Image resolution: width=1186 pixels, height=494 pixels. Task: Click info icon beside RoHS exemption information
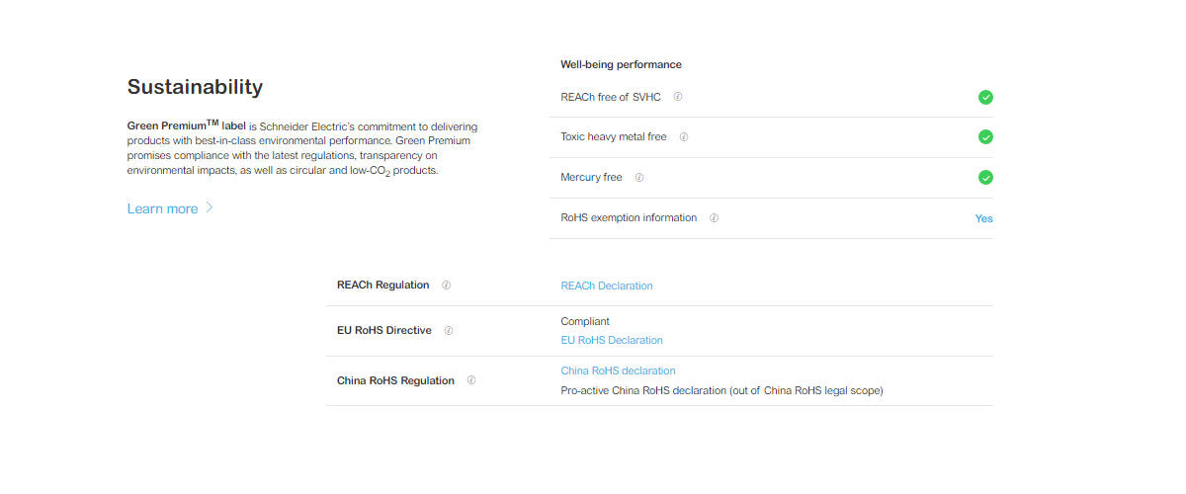(714, 218)
